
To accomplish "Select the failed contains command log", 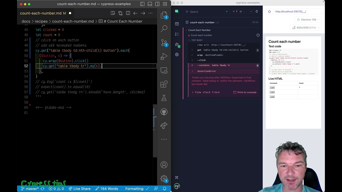I will 224,65.
